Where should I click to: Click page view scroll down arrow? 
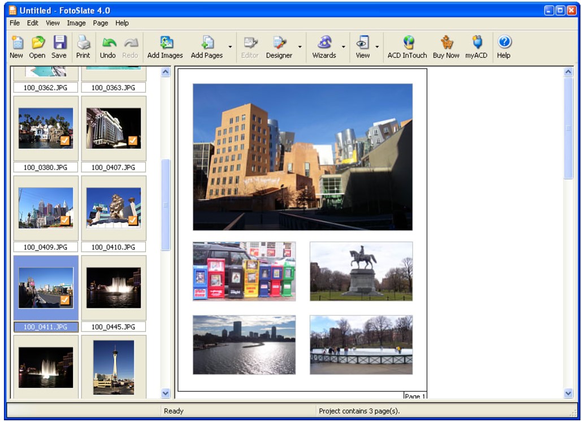pos(568,393)
